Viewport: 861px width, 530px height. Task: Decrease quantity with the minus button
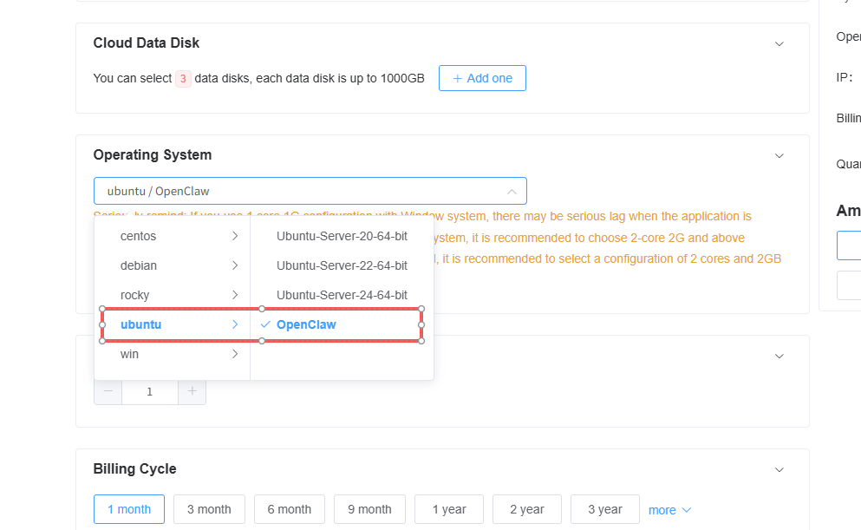[108, 391]
